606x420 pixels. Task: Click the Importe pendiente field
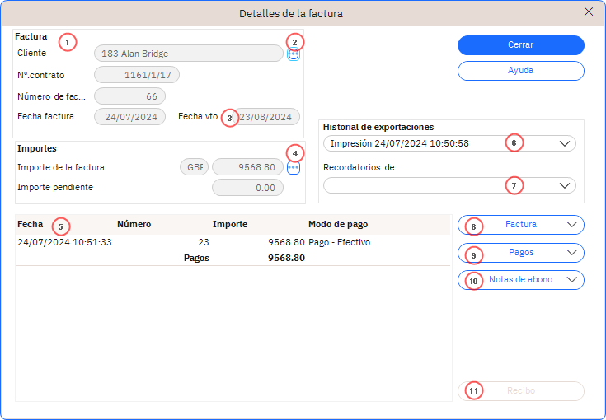coord(247,188)
